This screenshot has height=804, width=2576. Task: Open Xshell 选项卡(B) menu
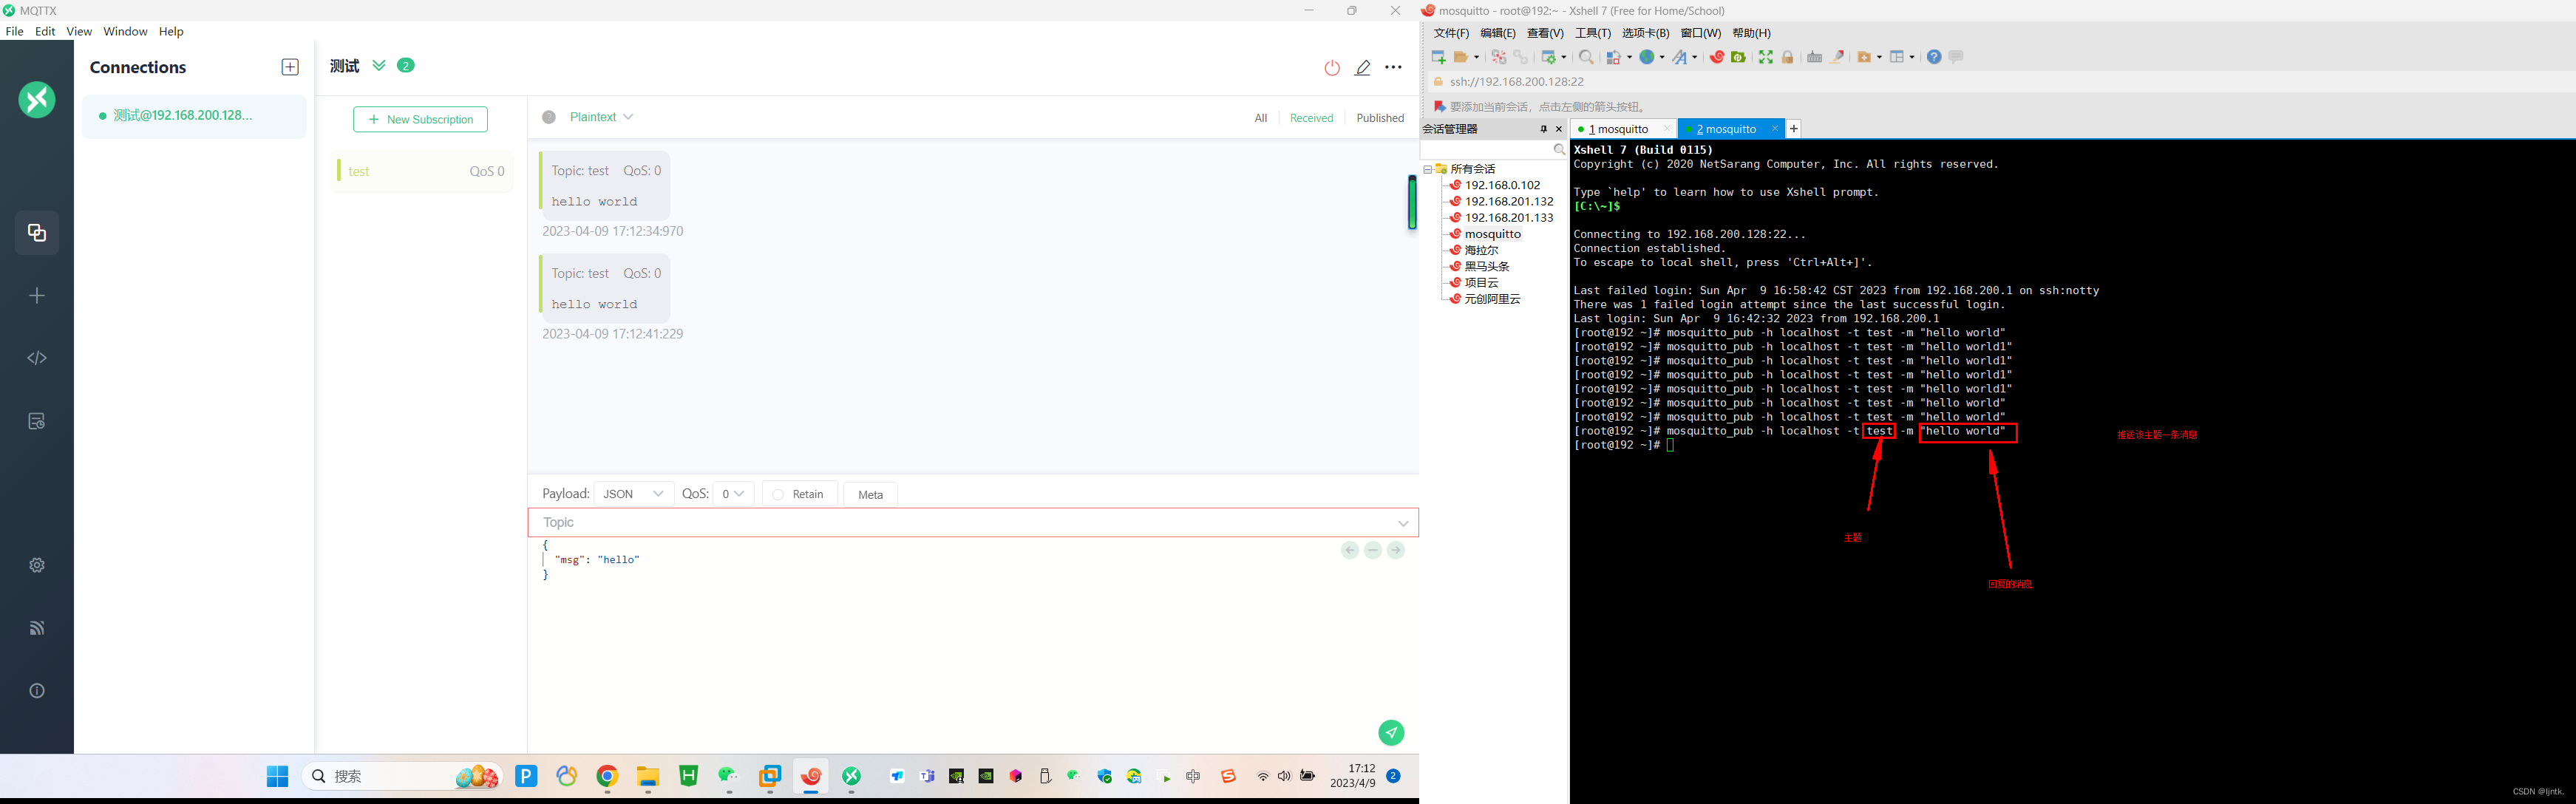(x=1646, y=33)
